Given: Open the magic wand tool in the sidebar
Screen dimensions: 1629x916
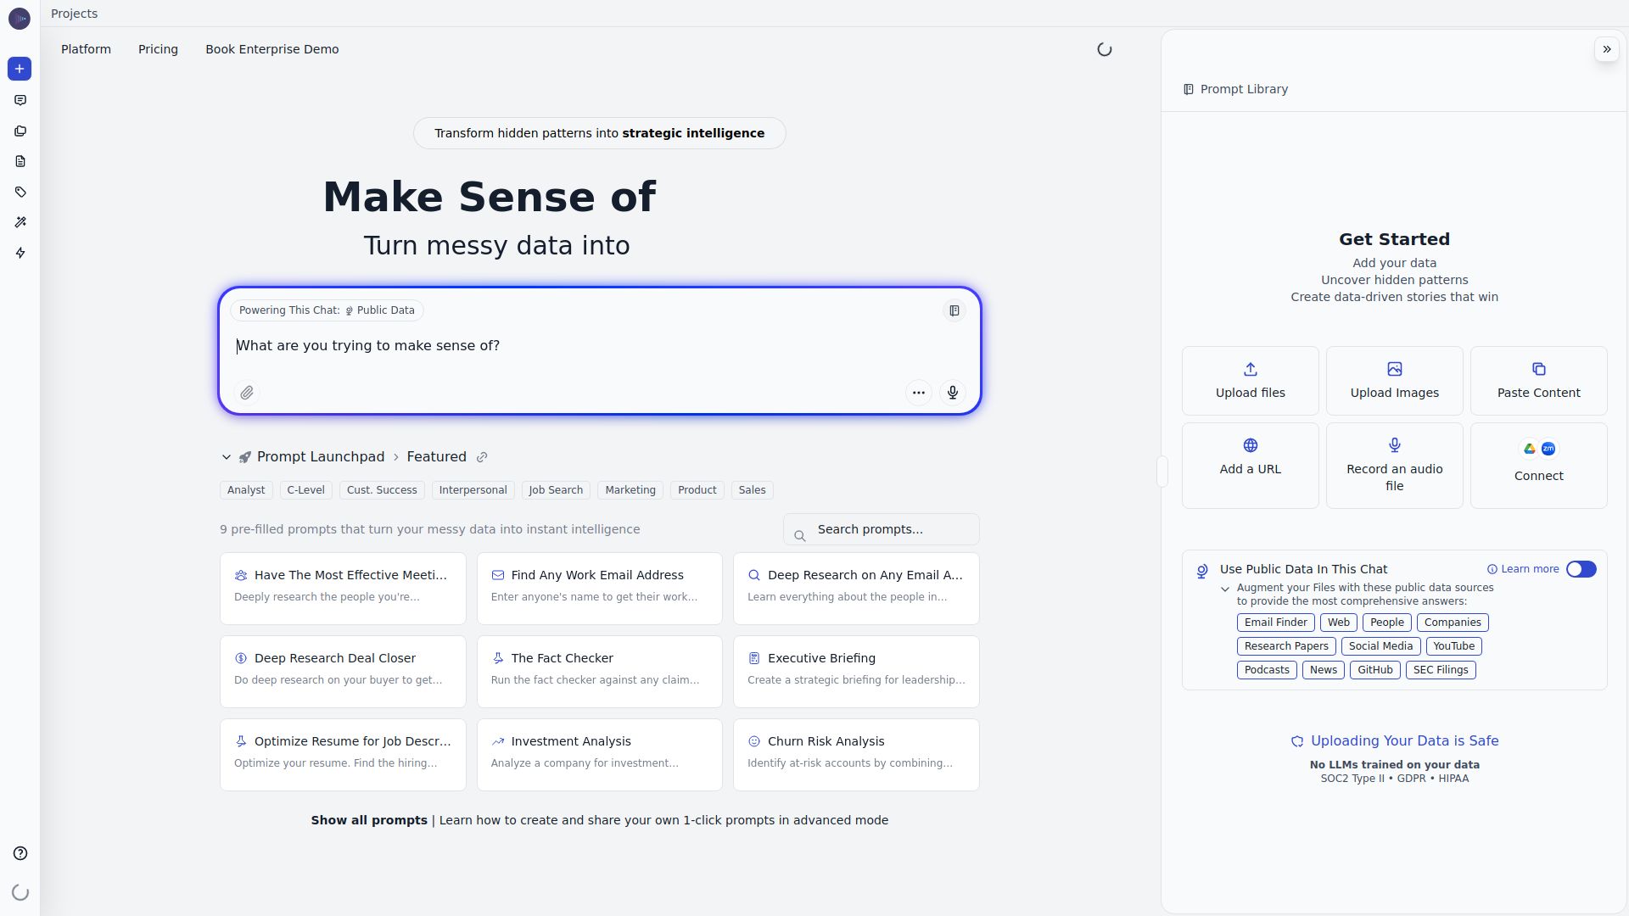Looking at the screenshot, I should 20,222.
